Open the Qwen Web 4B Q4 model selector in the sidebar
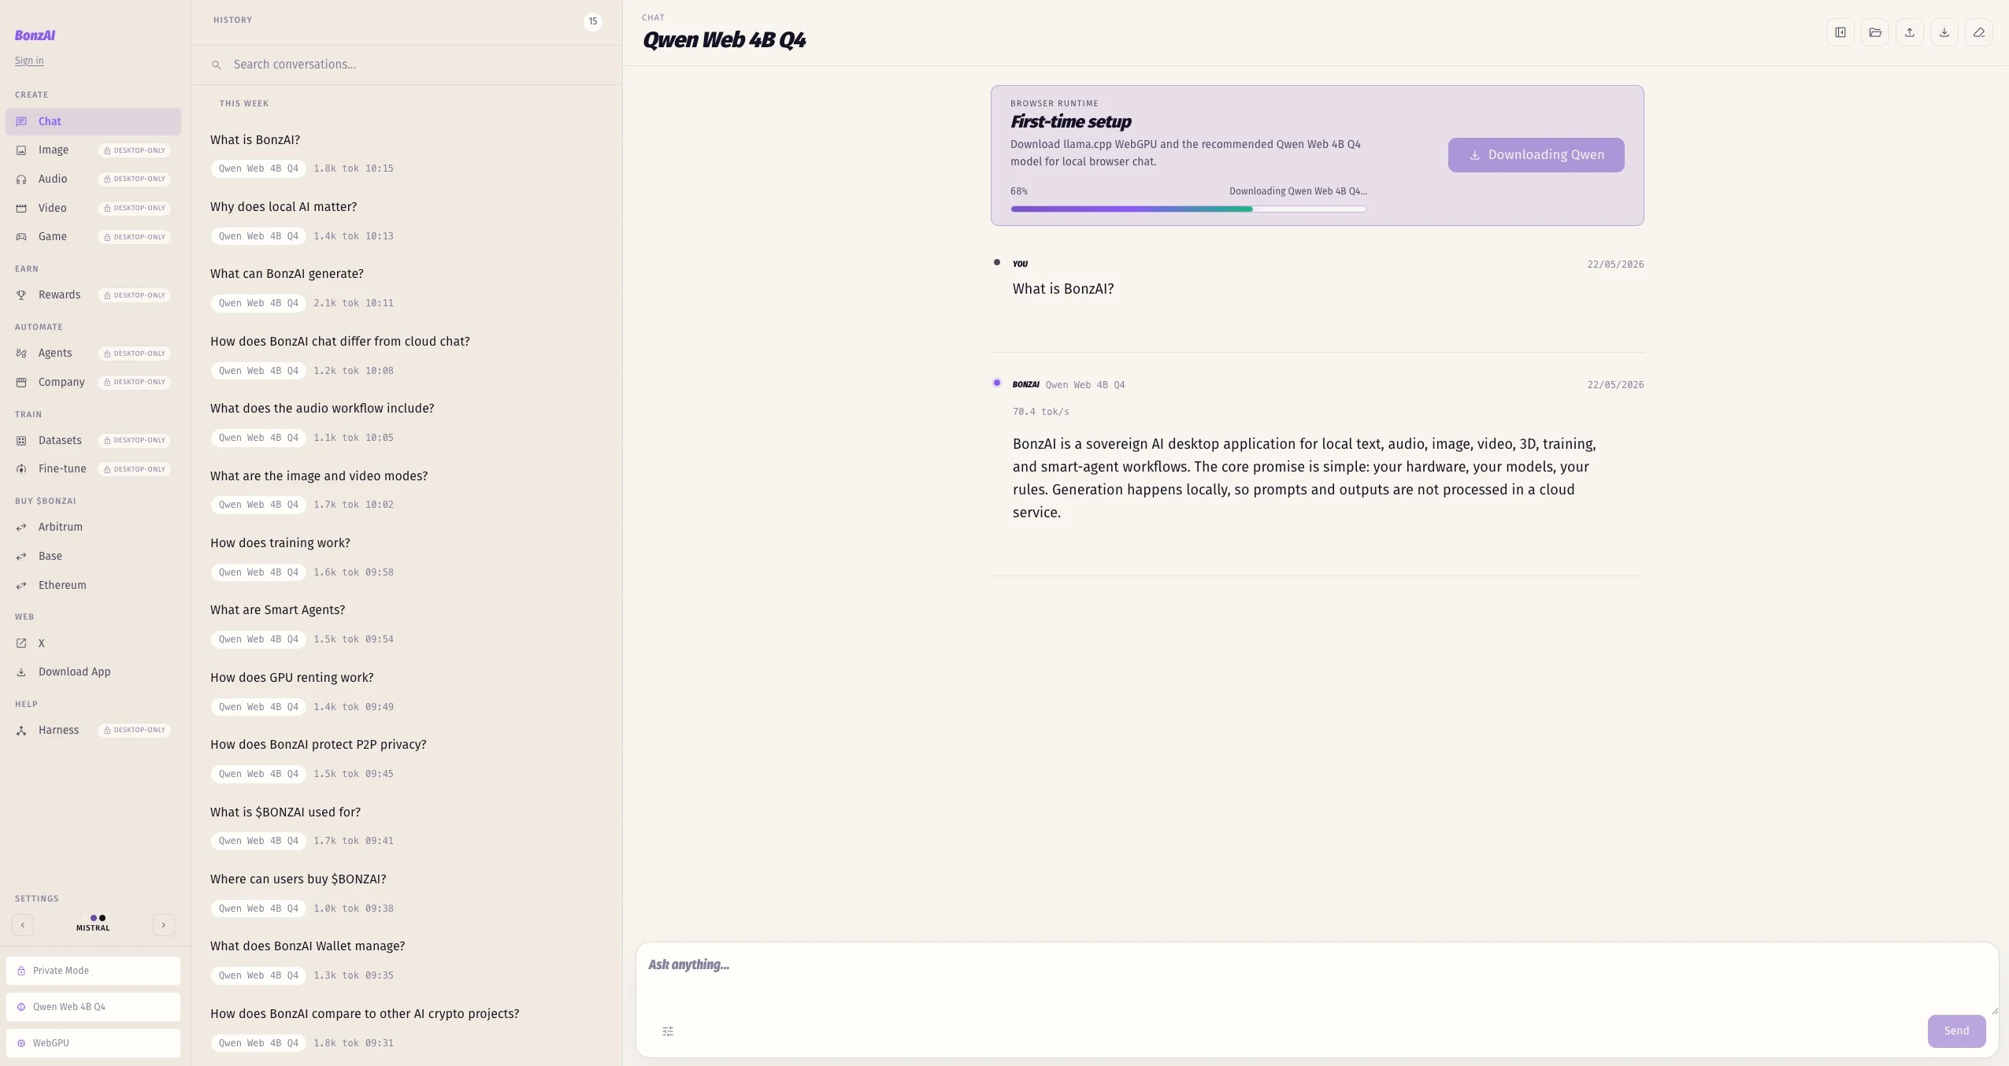This screenshot has width=2009, height=1066. point(93,1007)
